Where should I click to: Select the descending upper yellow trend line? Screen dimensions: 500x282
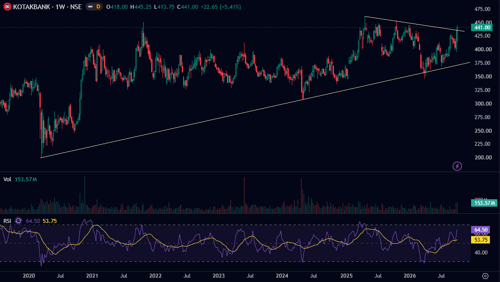(415, 24)
